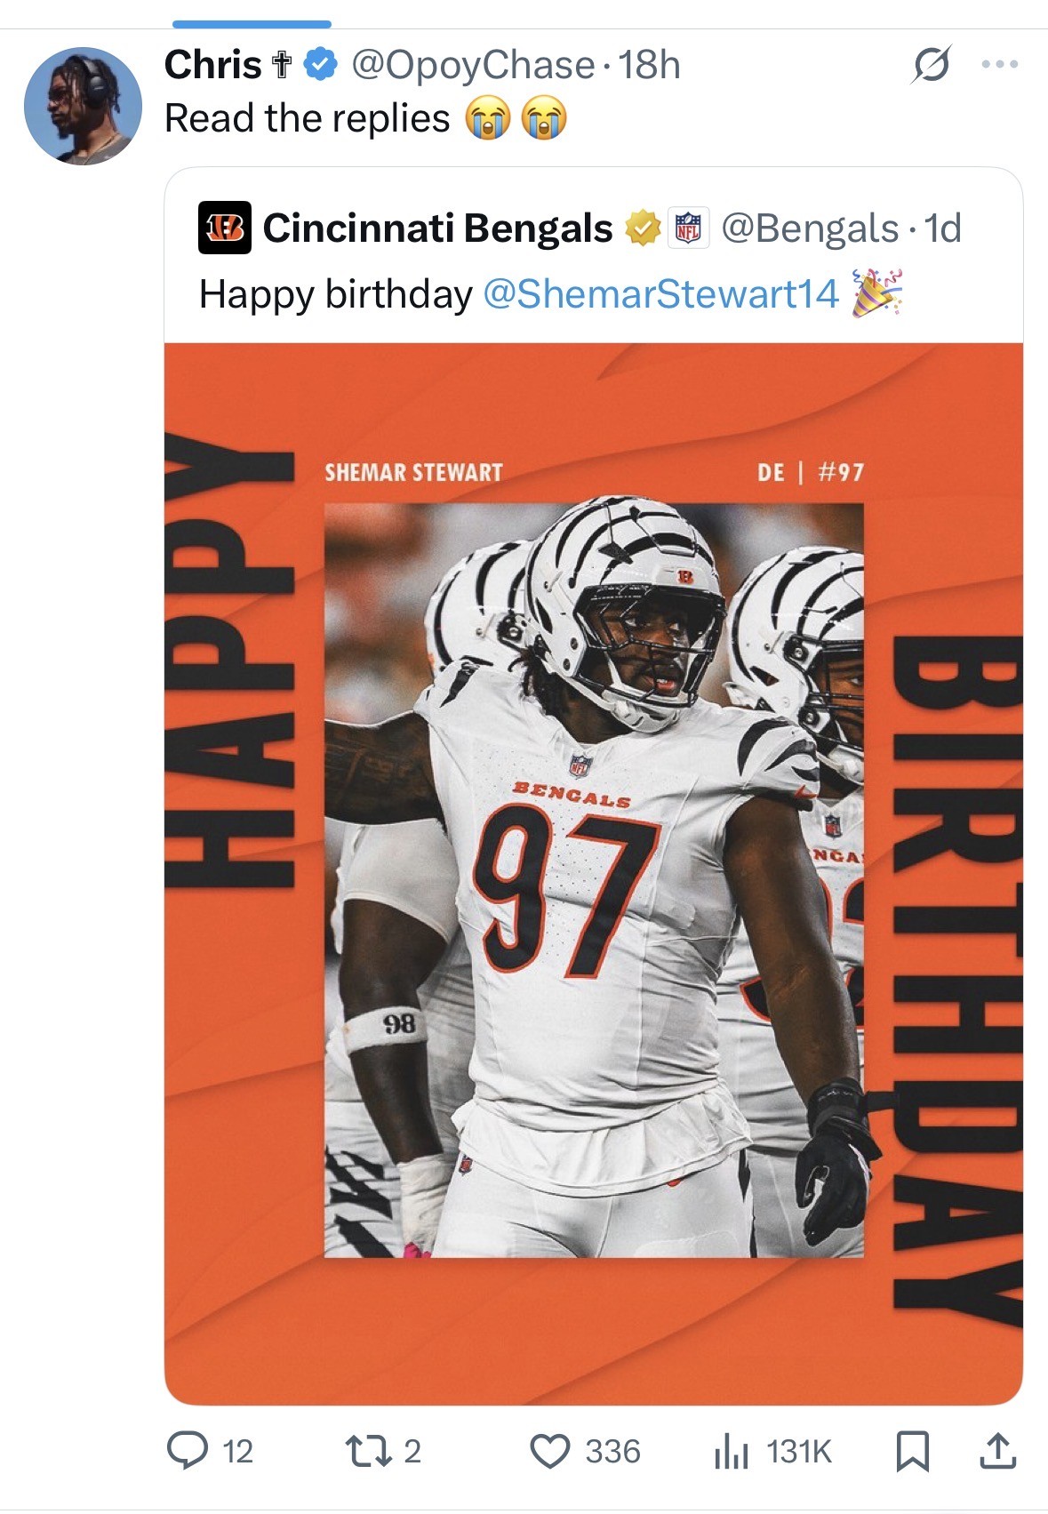Tap the Cincinnati Bengals account name
Image resolution: width=1048 pixels, height=1514 pixels.
tap(437, 228)
